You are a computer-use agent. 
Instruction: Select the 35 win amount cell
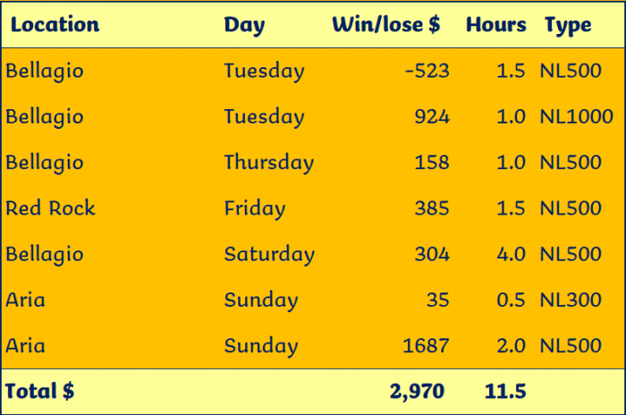[438, 300]
